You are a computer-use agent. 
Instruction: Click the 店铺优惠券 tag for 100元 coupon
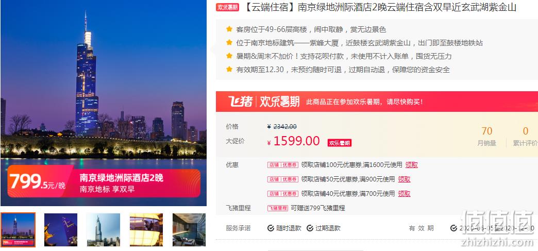283,165
